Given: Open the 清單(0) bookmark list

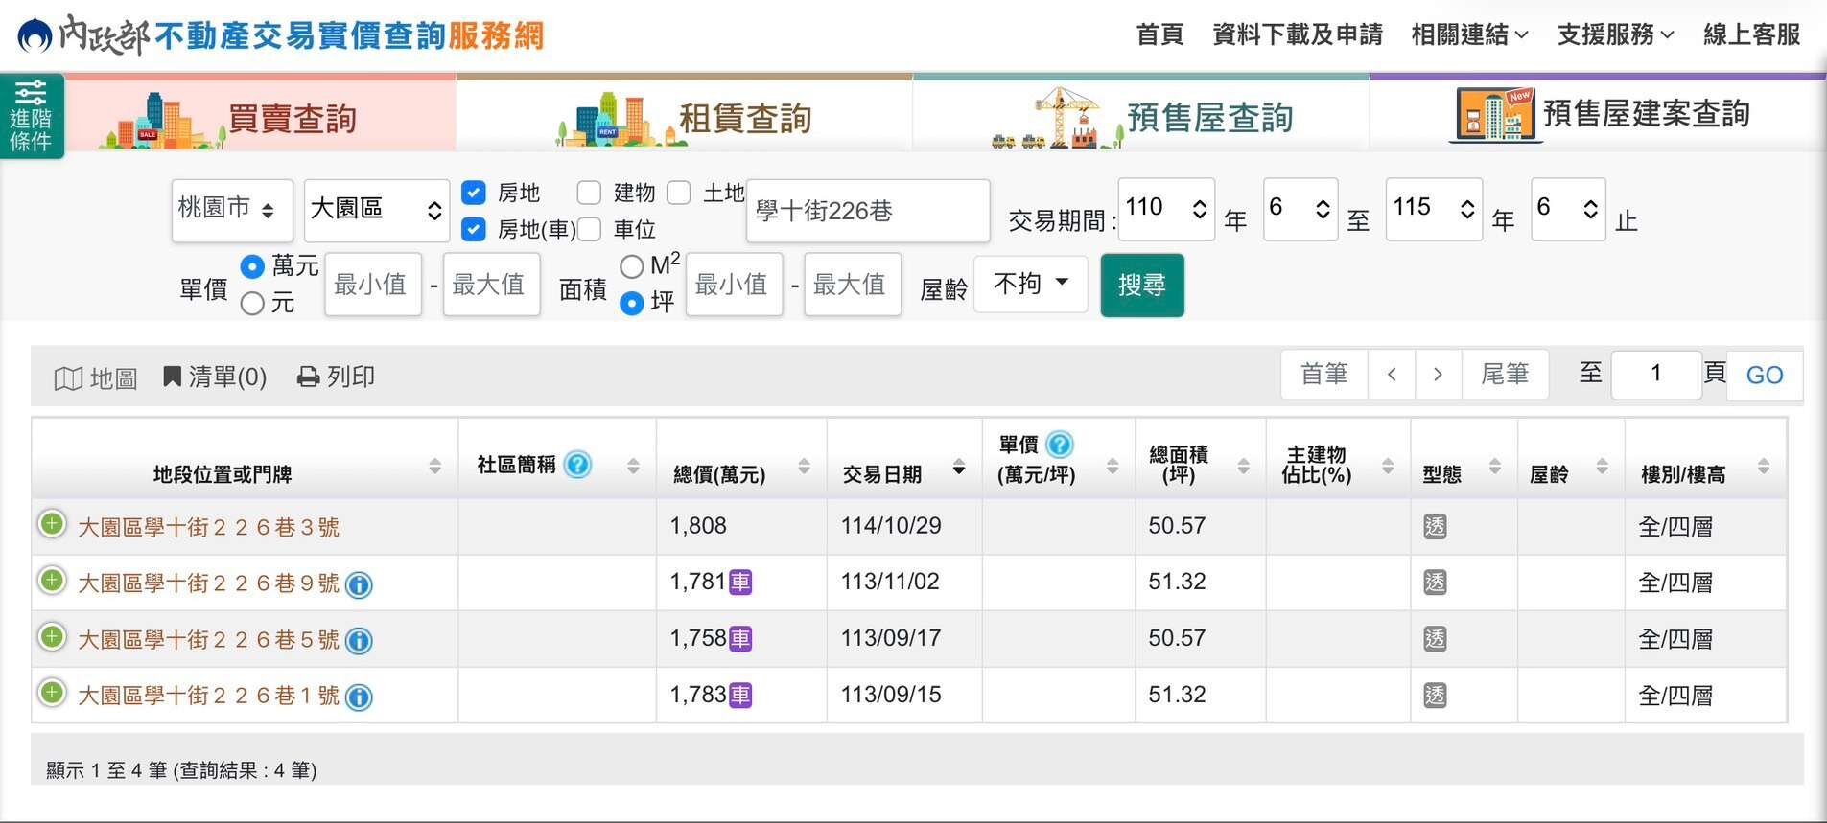Looking at the screenshot, I should (215, 377).
